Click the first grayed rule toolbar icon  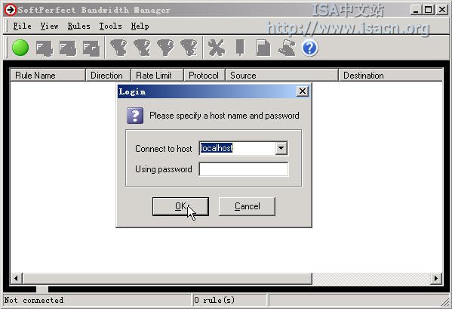point(44,48)
